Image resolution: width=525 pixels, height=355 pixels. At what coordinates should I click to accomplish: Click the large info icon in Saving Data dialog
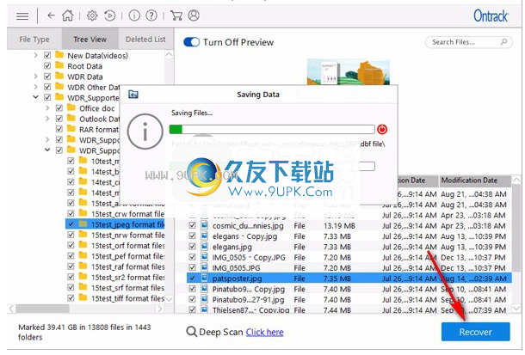tap(145, 132)
